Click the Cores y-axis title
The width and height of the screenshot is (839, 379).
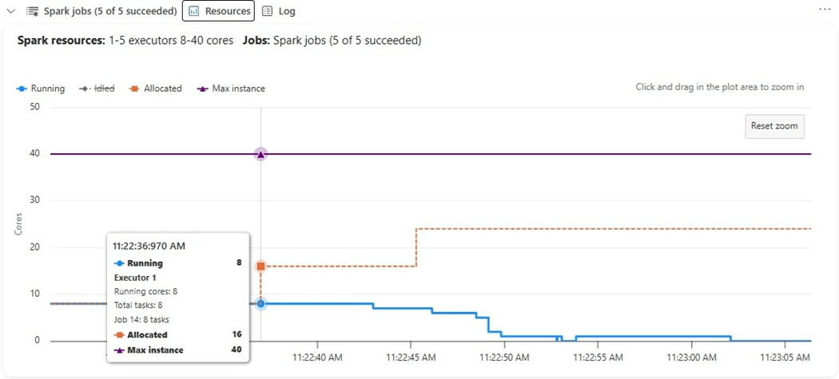click(18, 223)
